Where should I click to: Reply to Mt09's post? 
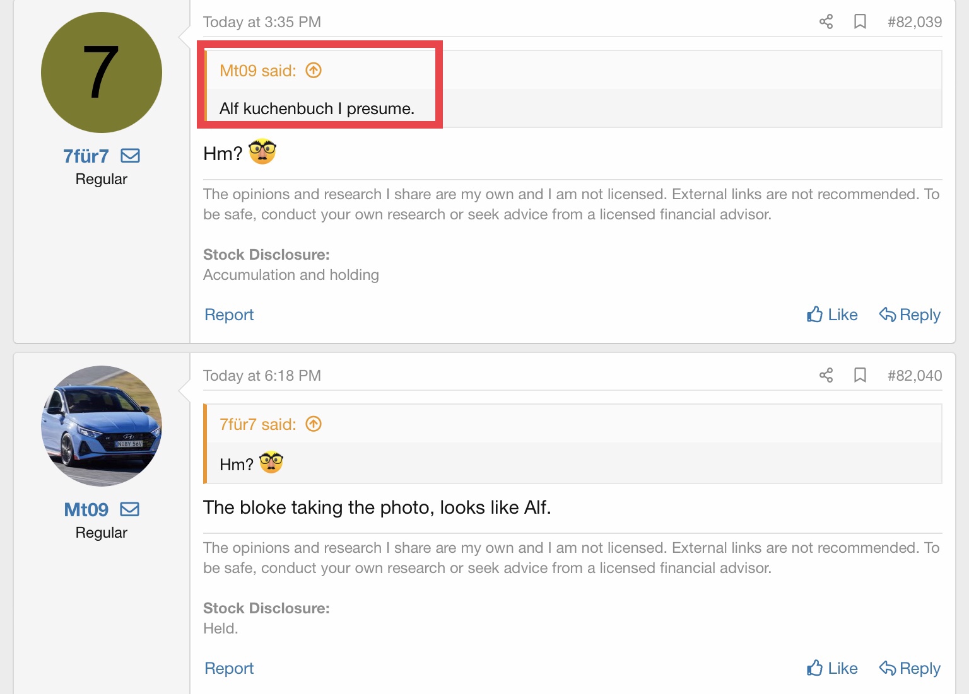click(910, 668)
